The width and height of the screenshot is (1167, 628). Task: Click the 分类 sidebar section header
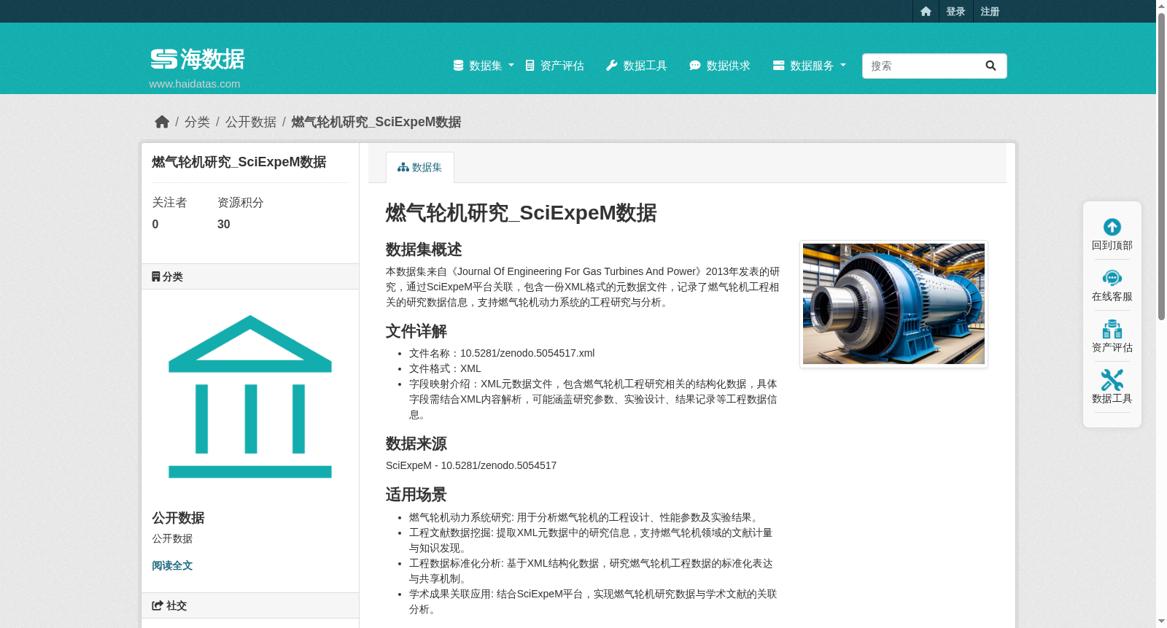coord(250,276)
